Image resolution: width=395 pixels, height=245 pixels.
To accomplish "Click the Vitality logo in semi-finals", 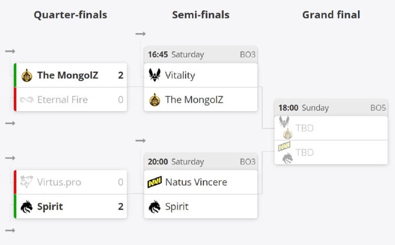I will tap(155, 76).
